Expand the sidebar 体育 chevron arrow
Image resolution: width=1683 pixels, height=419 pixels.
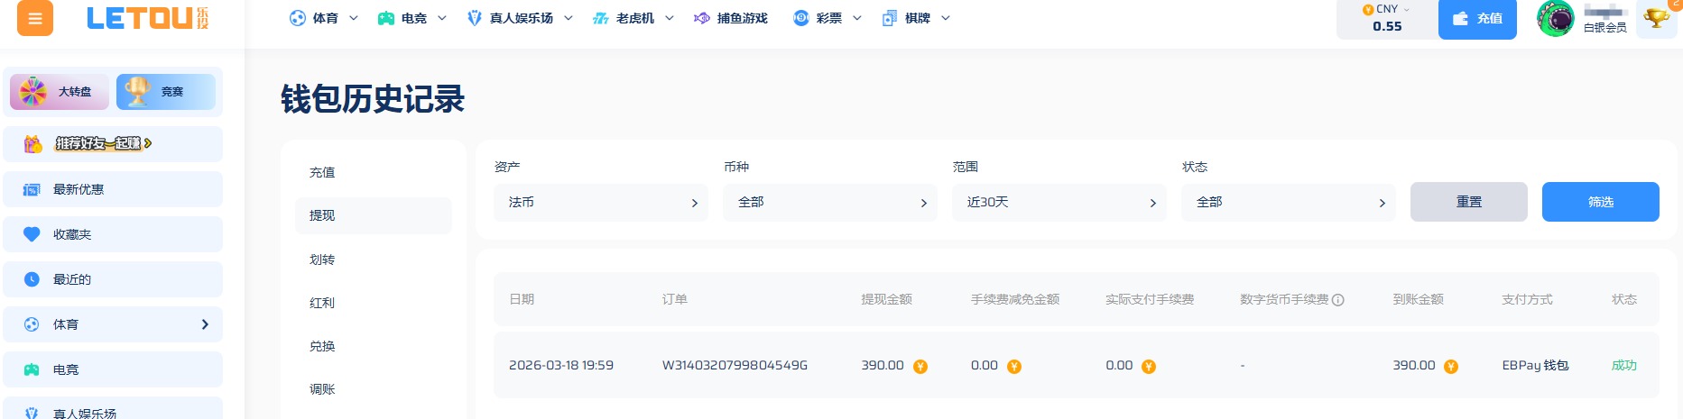coord(205,324)
